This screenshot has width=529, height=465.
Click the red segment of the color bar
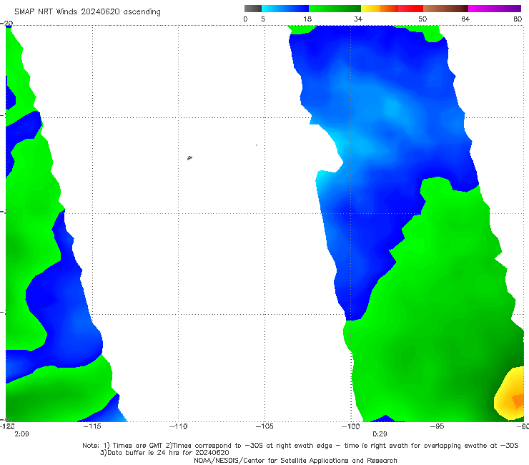(x=410, y=9)
